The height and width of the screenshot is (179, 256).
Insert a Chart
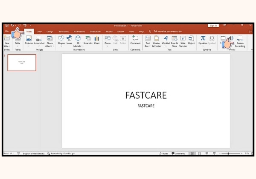[x=97, y=40]
